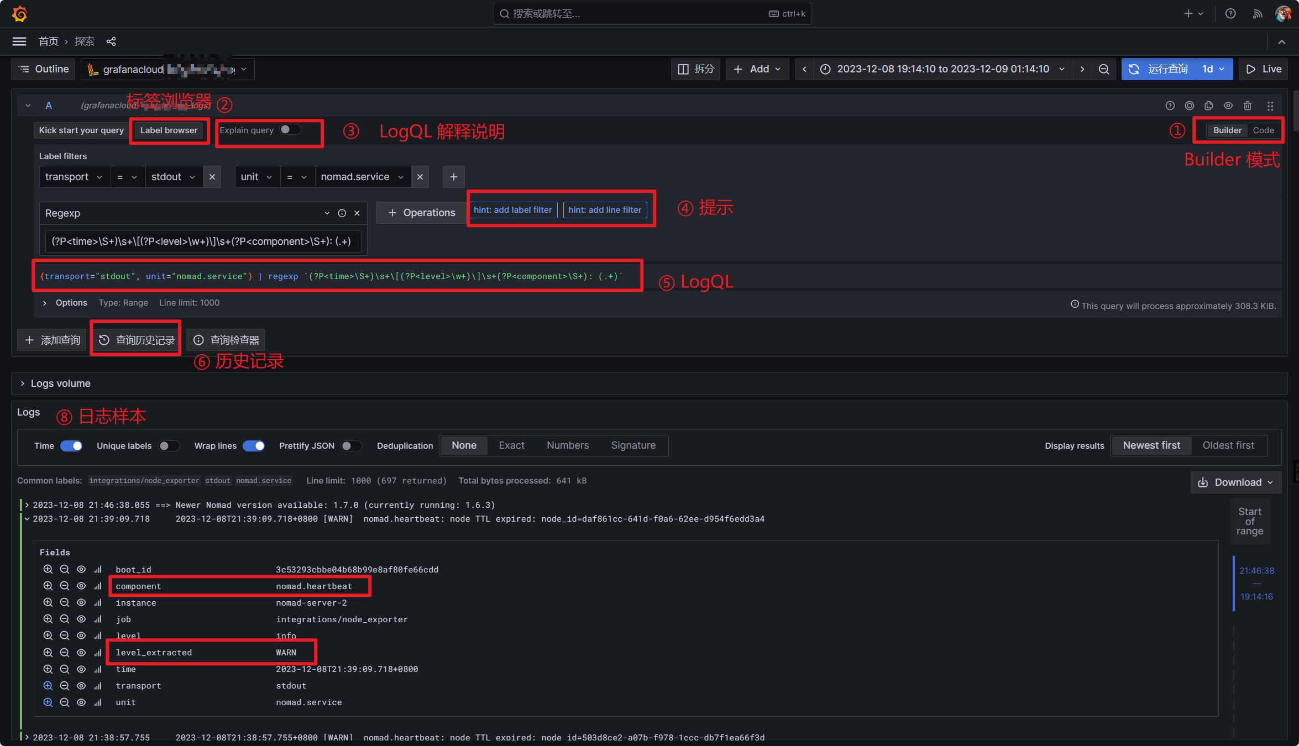
Task: Toggle the Explain query switch
Action: point(290,130)
